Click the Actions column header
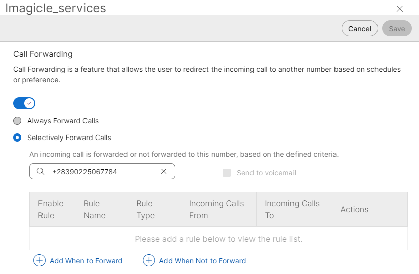 (x=354, y=209)
